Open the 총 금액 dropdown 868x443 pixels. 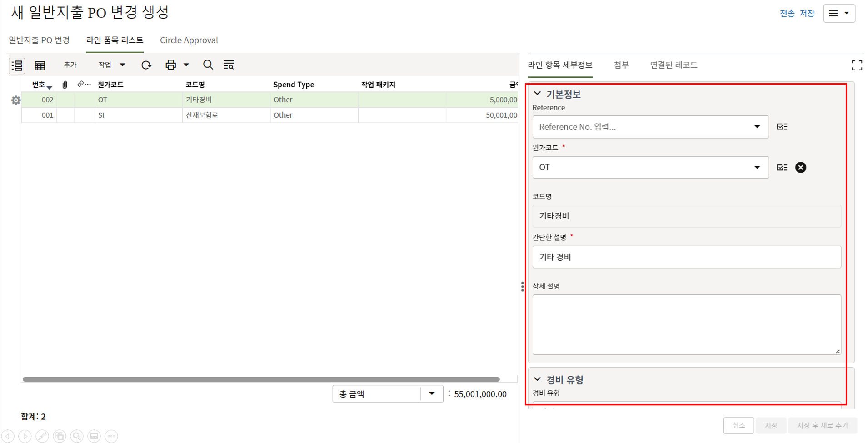(431, 394)
